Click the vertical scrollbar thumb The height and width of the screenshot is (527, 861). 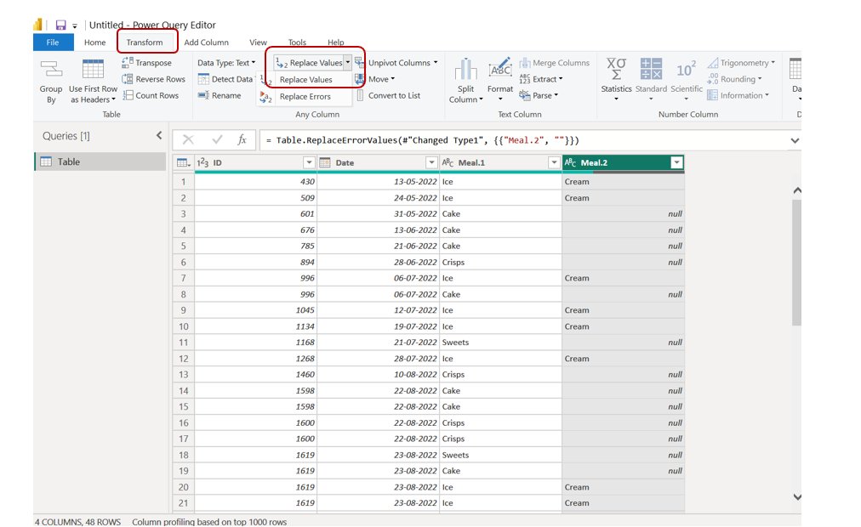coord(796,263)
